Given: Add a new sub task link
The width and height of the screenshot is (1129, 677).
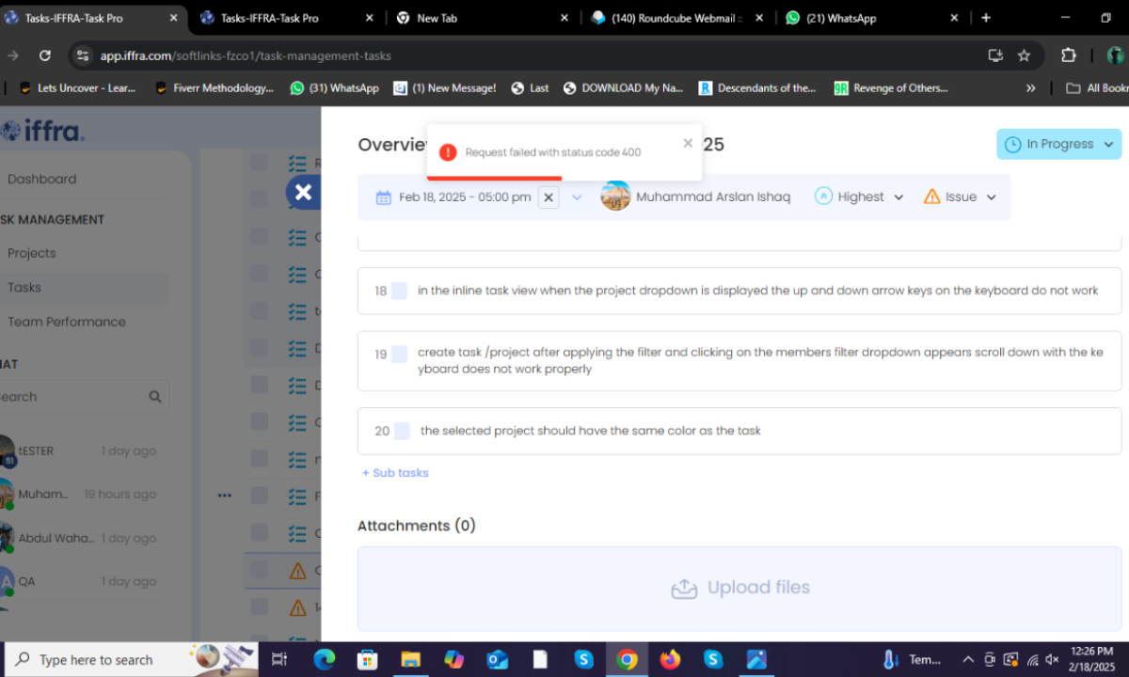Looking at the screenshot, I should coord(395,473).
